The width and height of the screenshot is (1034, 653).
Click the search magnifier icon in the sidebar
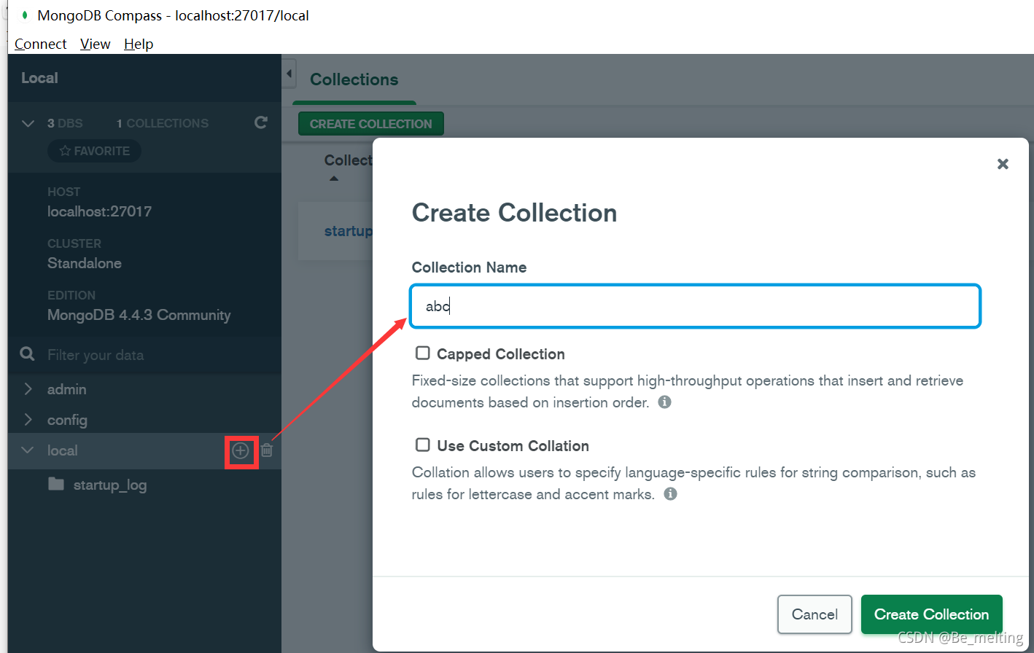coord(28,354)
